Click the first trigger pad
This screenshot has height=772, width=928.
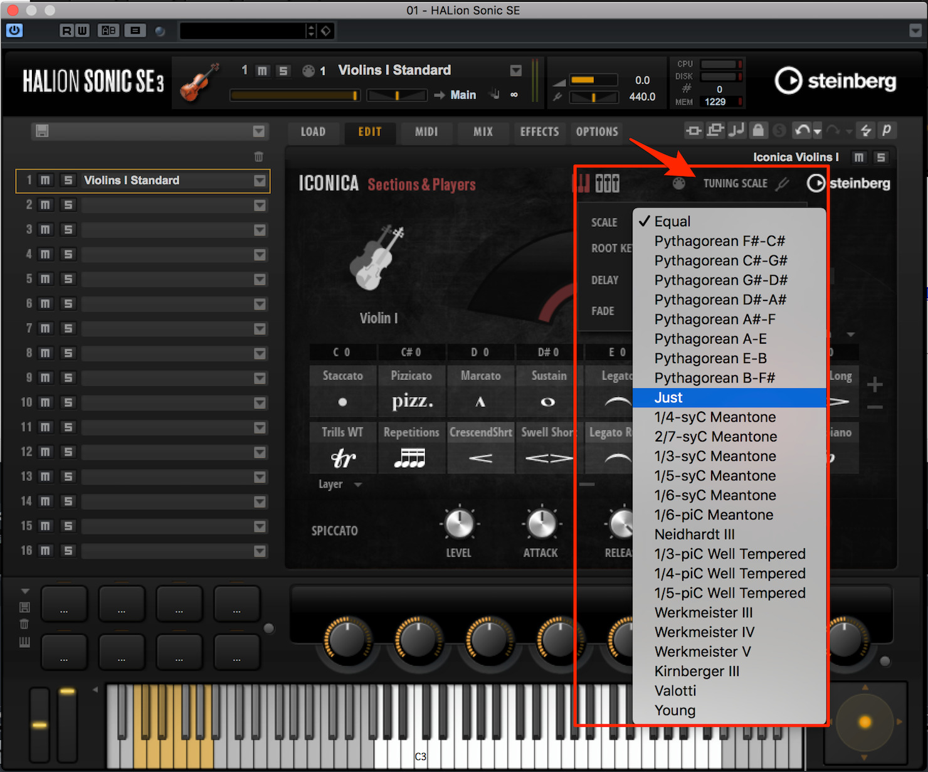[x=64, y=603]
